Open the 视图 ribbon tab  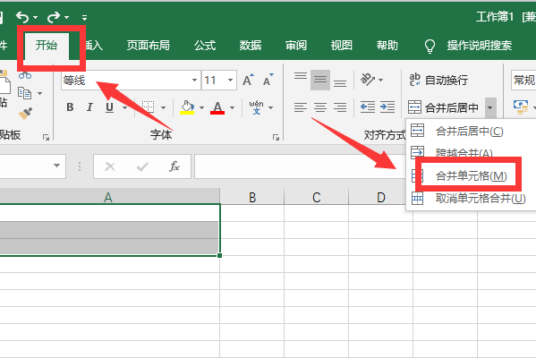pyautogui.click(x=342, y=45)
